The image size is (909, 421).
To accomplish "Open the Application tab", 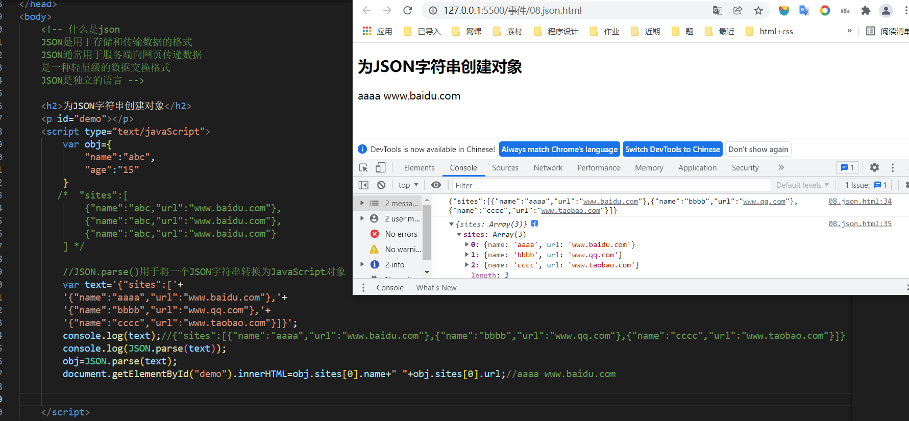I will pos(697,167).
